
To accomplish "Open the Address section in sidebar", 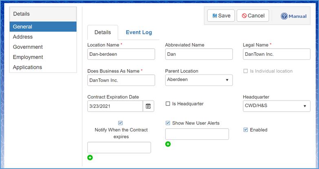I will (x=23, y=37).
